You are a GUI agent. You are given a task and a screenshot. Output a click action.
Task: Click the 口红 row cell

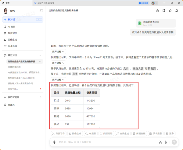56,101
